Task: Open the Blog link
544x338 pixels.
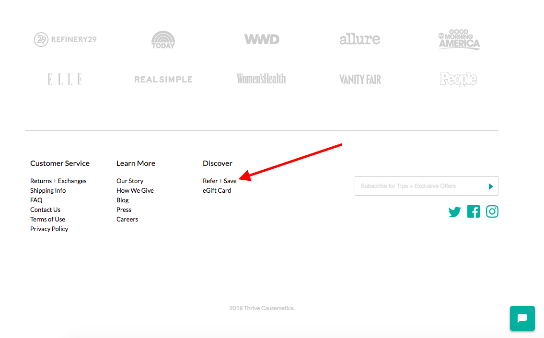Action: coord(123,200)
